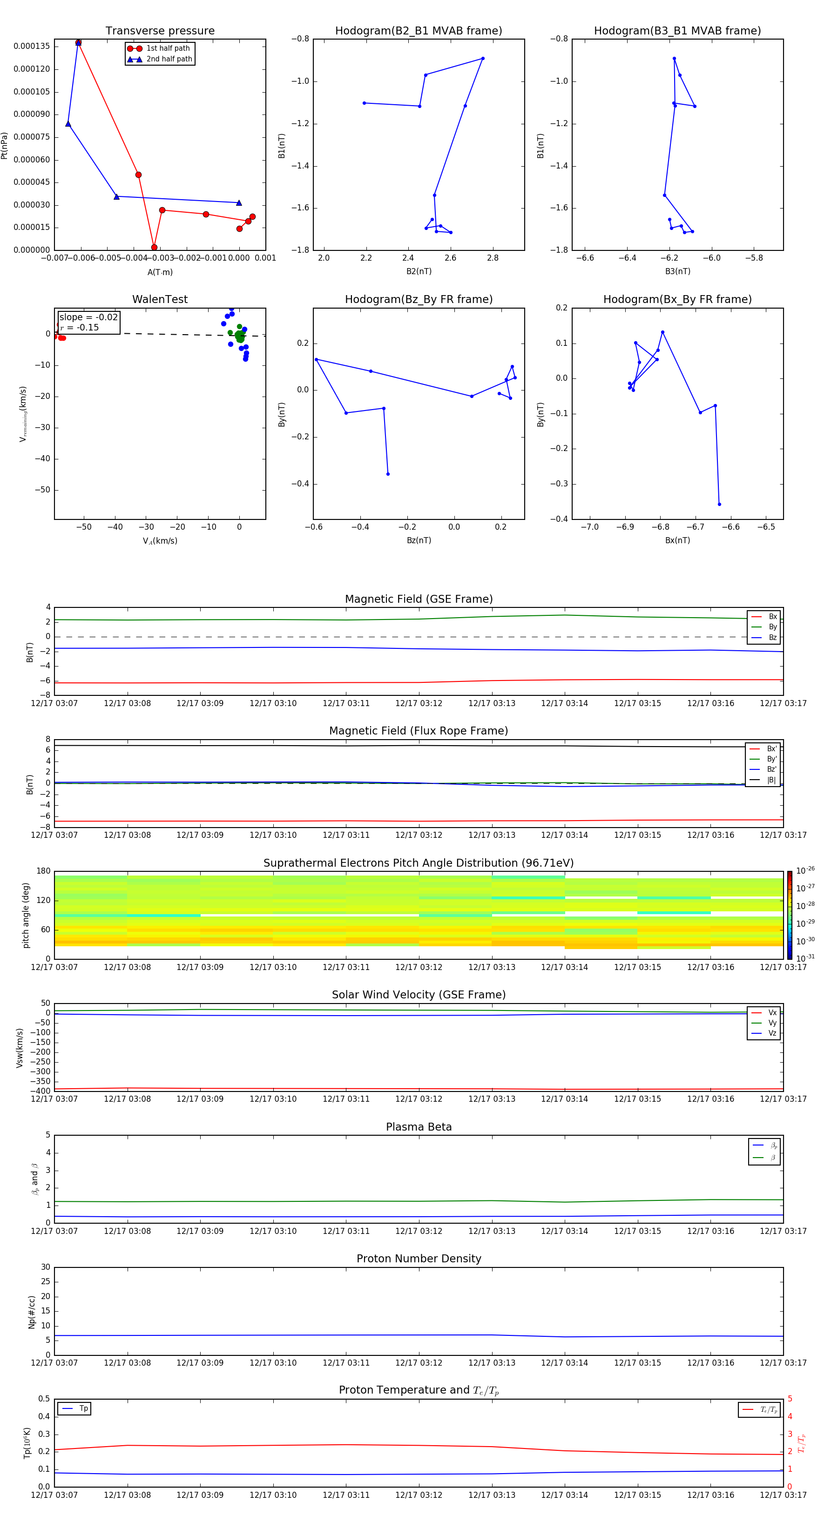Click the '1st half path' legend entry
This screenshot has height=1536, width=838.
[159, 48]
